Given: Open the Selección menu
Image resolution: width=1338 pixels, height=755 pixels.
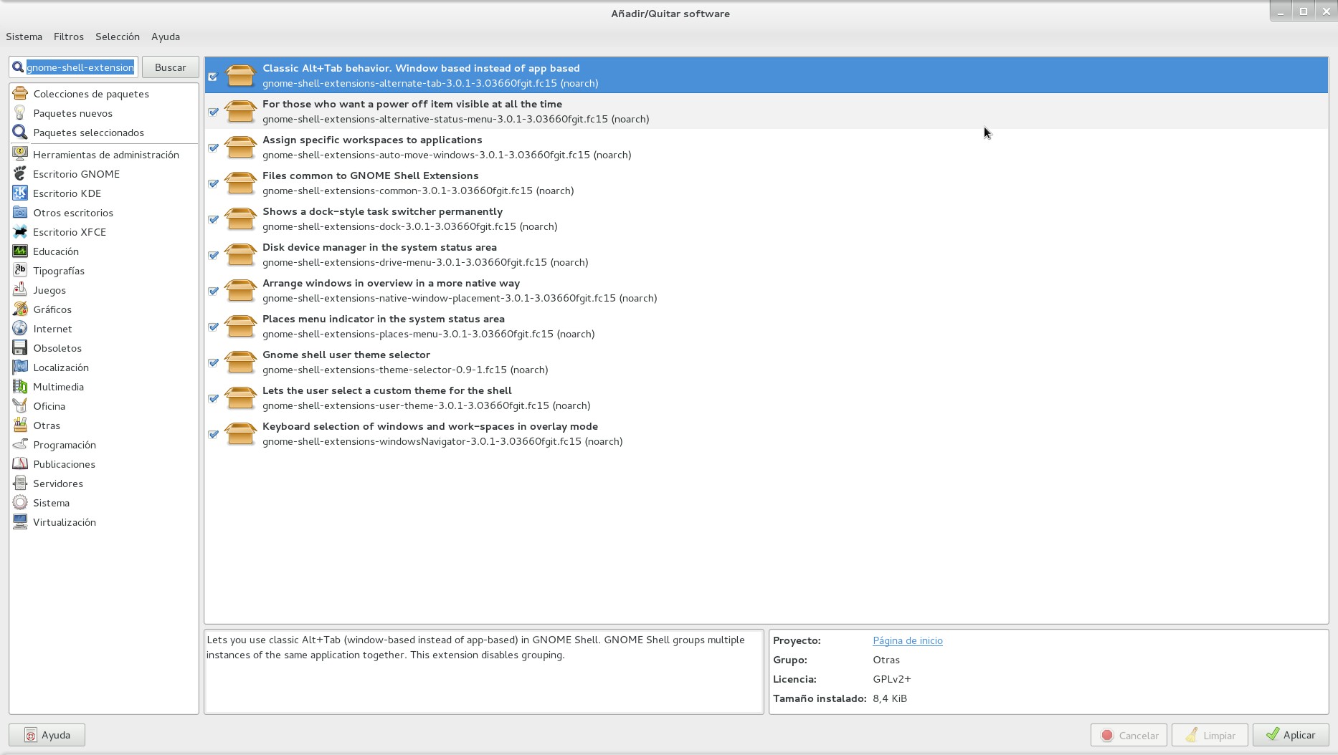Looking at the screenshot, I should tap(118, 37).
